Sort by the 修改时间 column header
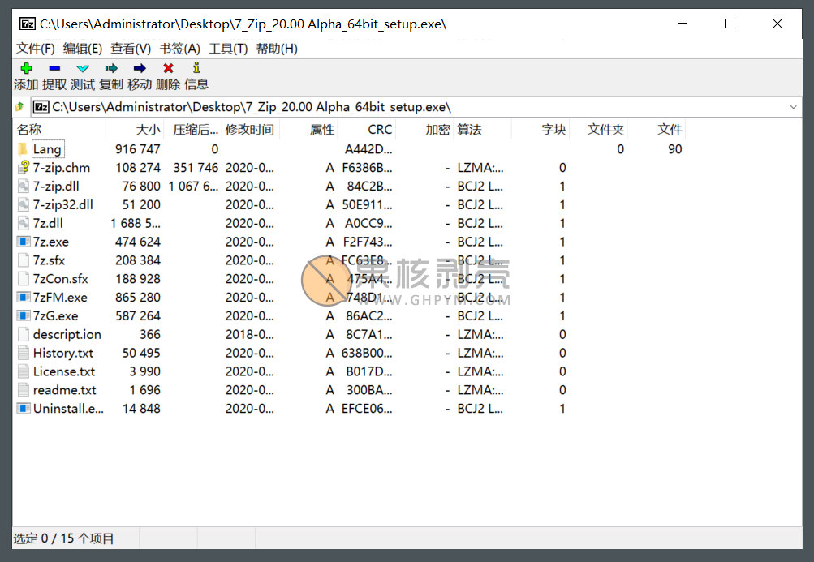This screenshot has height=562, width=814. [x=251, y=130]
